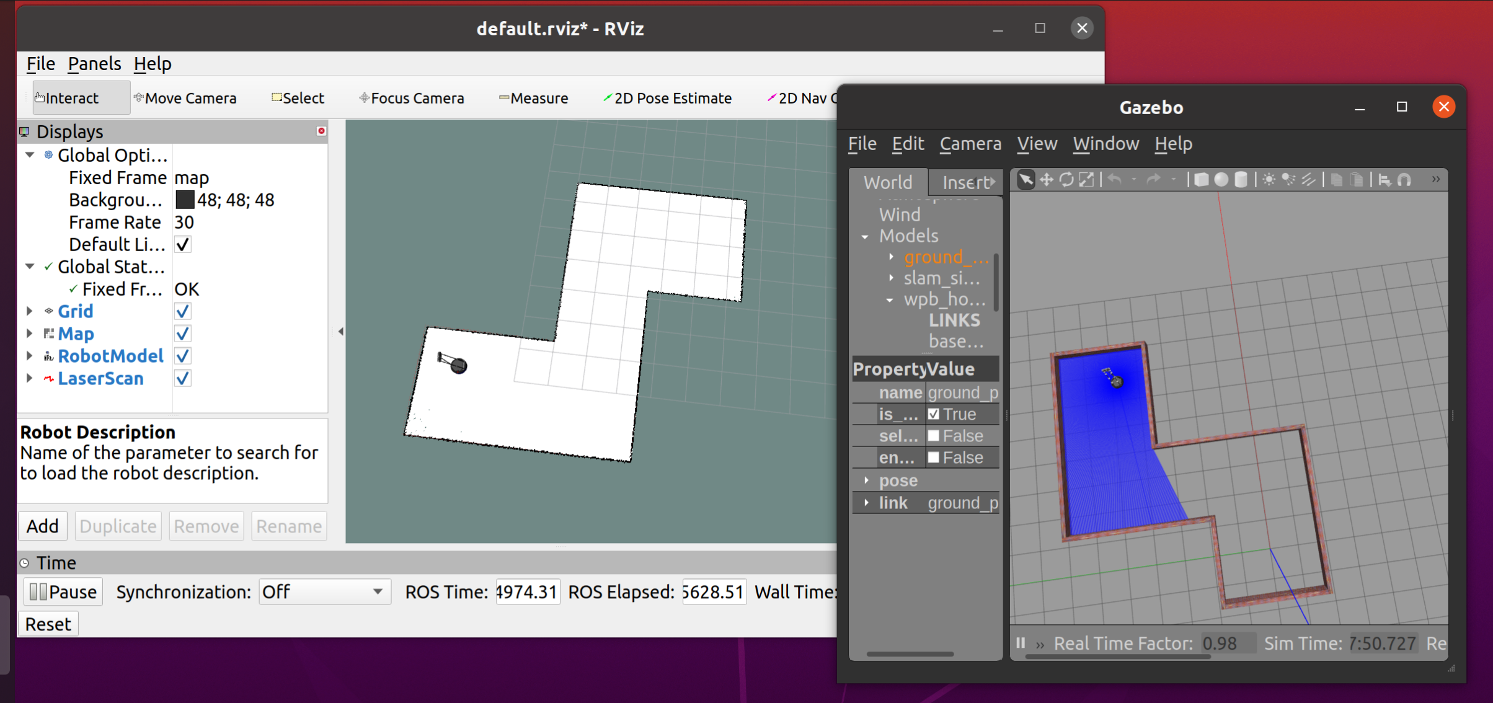Expand the pose property row
The height and width of the screenshot is (703, 1493).
(x=866, y=480)
